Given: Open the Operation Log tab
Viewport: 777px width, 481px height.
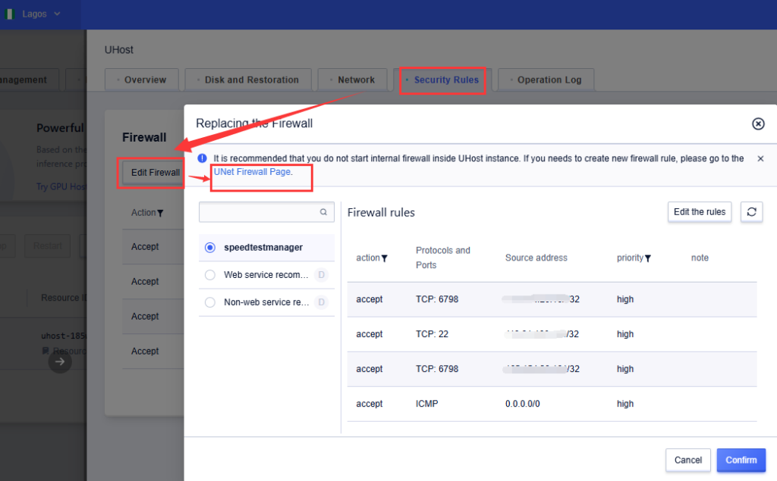Looking at the screenshot, I should pyautogui.click(x=546, y=80).
